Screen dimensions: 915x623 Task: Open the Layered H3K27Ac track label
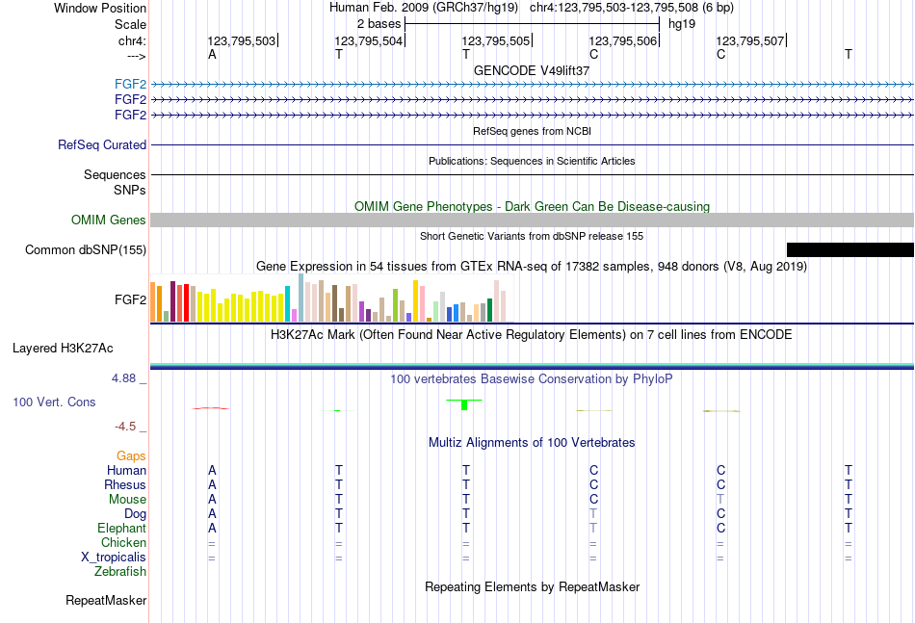[x=63, y=349]
